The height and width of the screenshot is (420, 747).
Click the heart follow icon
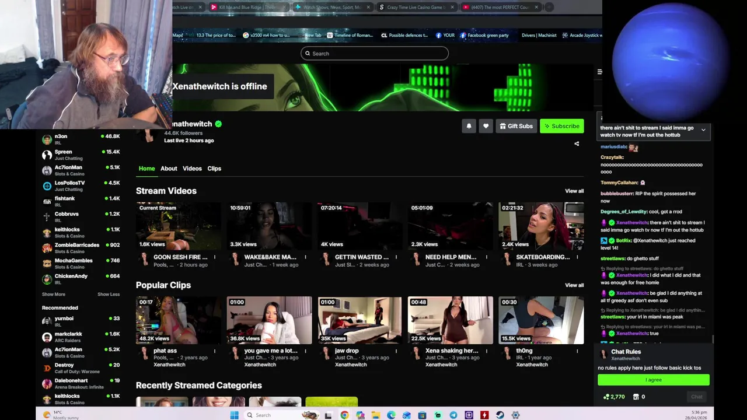pos(486,126)
